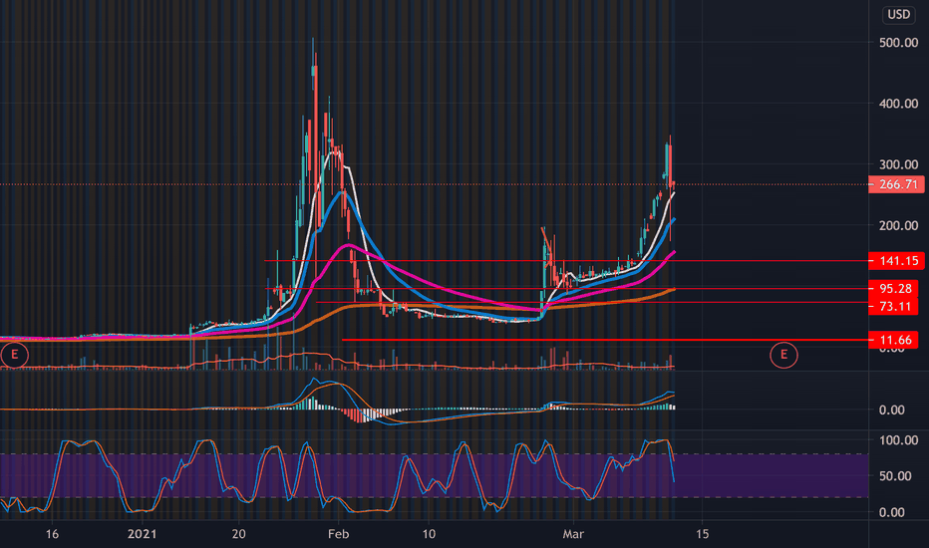Click the Mar date axis label
Viewport: 929px width, 548px height.
coord(573,534)
